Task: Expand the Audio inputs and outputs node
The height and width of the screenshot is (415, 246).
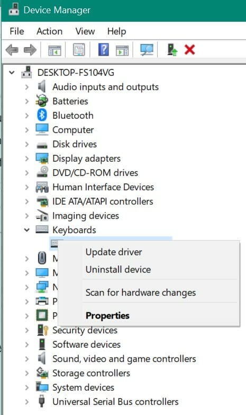Action: pyautogui.click(x=26, y=86)
